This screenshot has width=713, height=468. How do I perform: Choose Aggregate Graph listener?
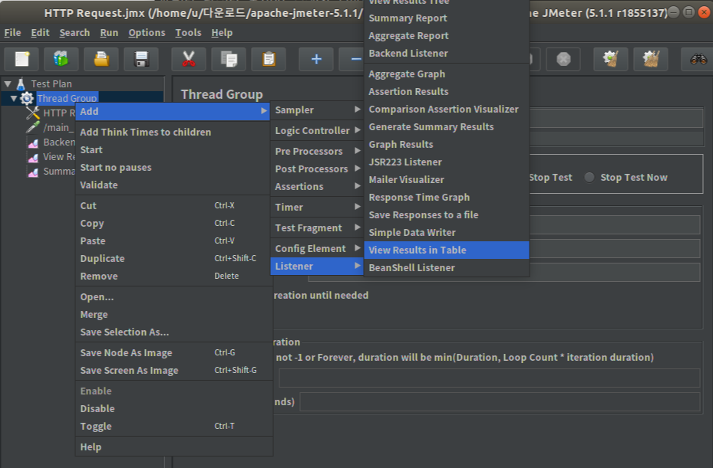coord(447,74)
